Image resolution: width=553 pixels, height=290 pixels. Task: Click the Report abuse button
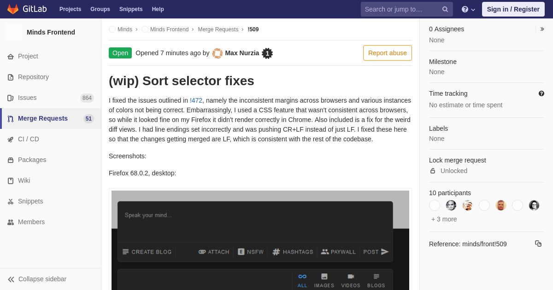pos(388,53)
